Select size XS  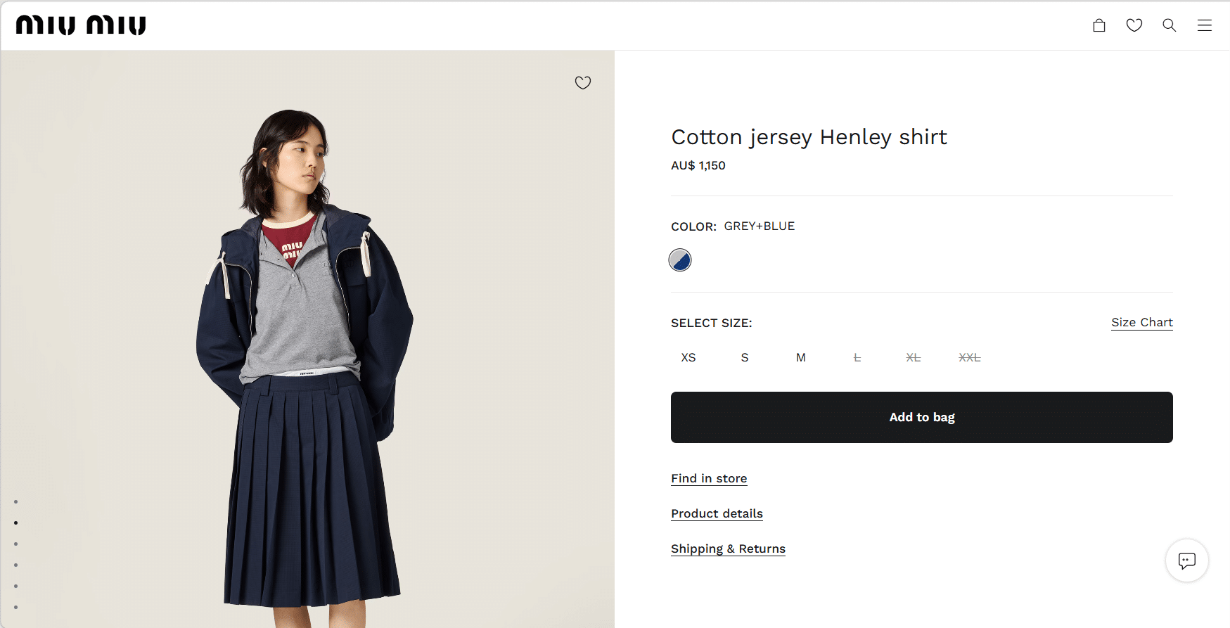688,357
